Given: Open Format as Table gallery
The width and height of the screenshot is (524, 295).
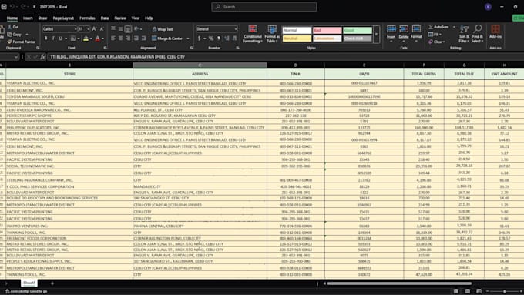Looking at the screenshot, I should click(x=272, y=34).
